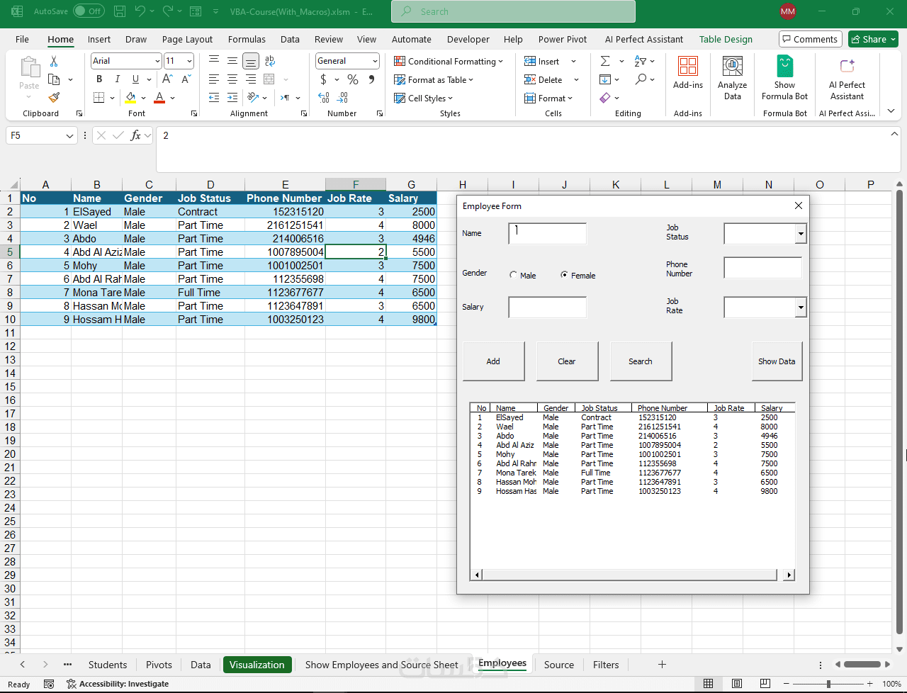
Task: Decrease font size with the smaller A icon
Action: [x=186, y=79]
